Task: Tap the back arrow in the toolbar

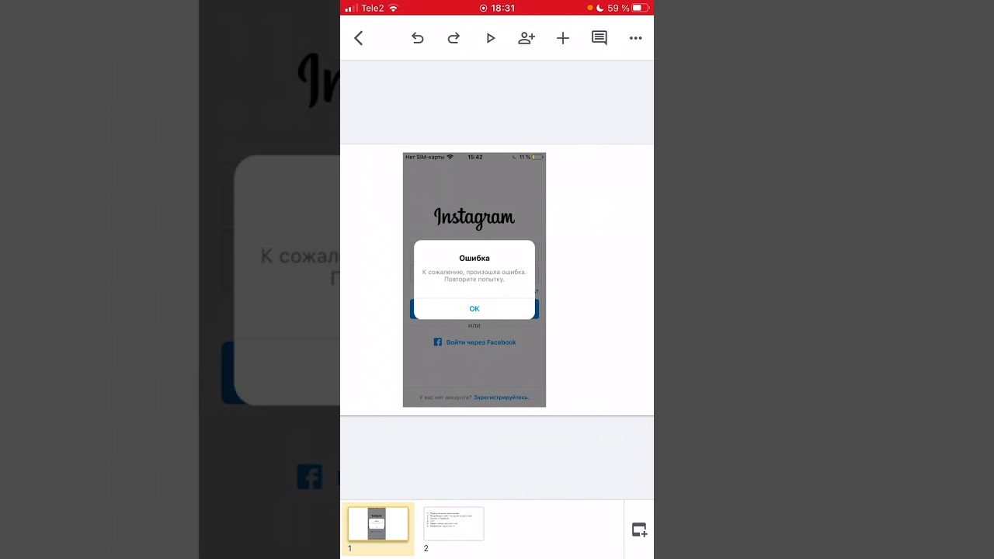Action: click(x=359, y=38)
